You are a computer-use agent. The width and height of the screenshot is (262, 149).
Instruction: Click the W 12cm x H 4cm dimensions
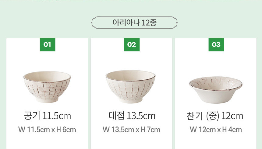click(216, 130)
